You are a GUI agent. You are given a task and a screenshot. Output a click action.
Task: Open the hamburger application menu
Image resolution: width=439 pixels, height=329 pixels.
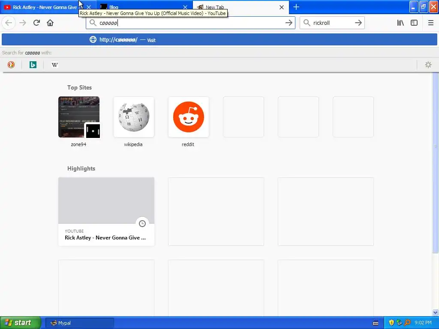430,23
